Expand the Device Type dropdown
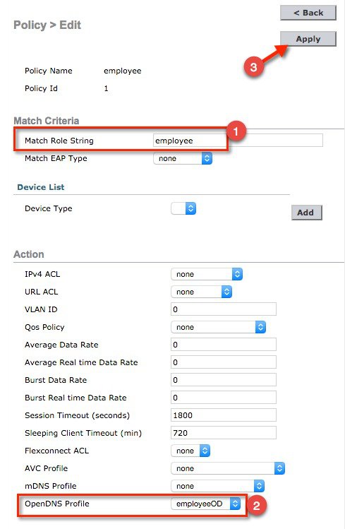Image resolution: width=345 pixels, height=529 pixels. (x=183, y=208)
